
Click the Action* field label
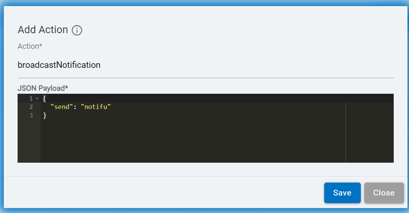point(30,46)
